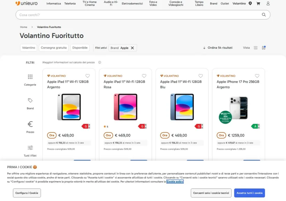Open the Audio e Hi-Fi menu
The width and height of the screenshot is (286, 201).
[111, 3]
